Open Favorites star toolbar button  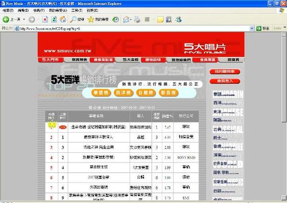pyautogui.click(x=90, y=20)
